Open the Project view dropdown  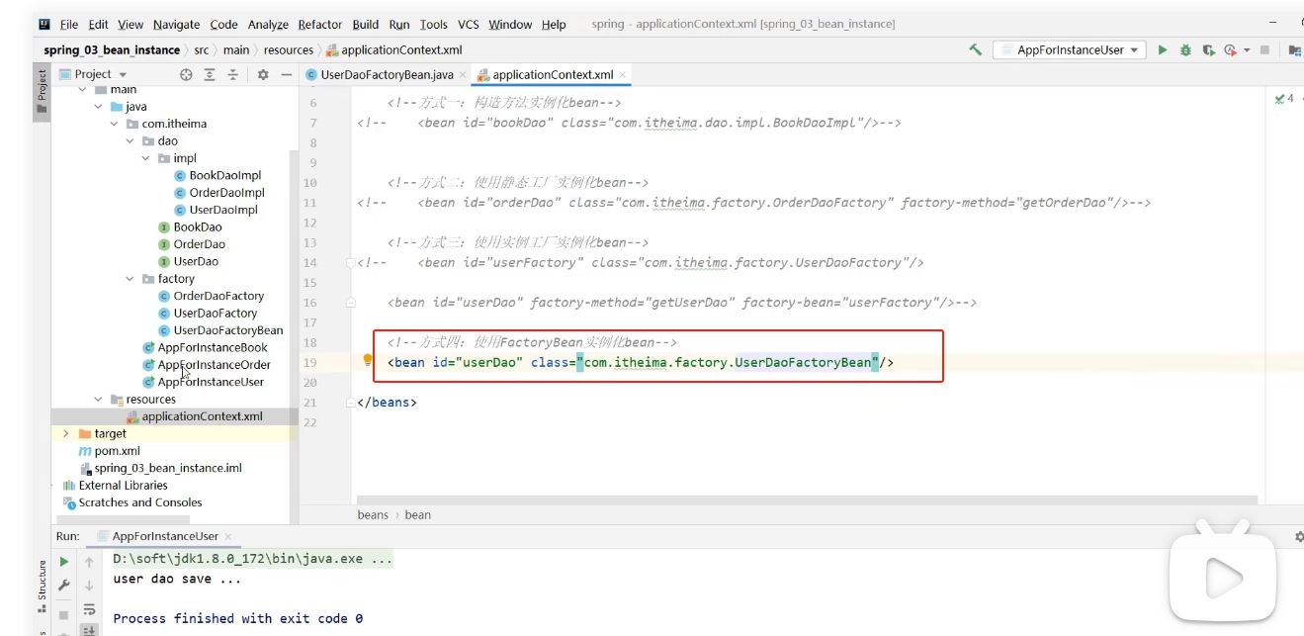(94, 74)
